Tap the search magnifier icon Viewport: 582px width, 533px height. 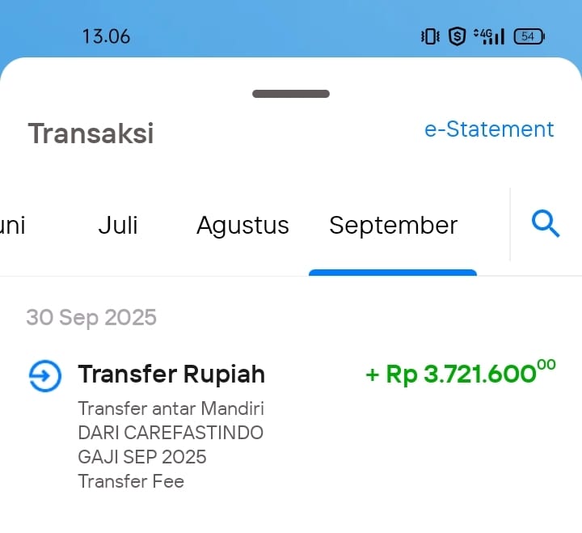[546, 224]
